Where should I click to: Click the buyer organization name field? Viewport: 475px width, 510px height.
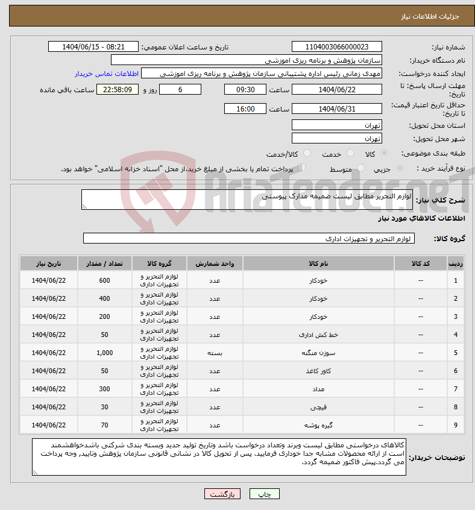(247, 60)
